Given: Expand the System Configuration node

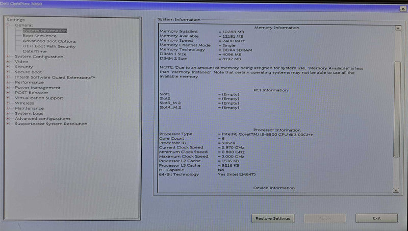Looking at the screenshot, I should click(8, 57).
